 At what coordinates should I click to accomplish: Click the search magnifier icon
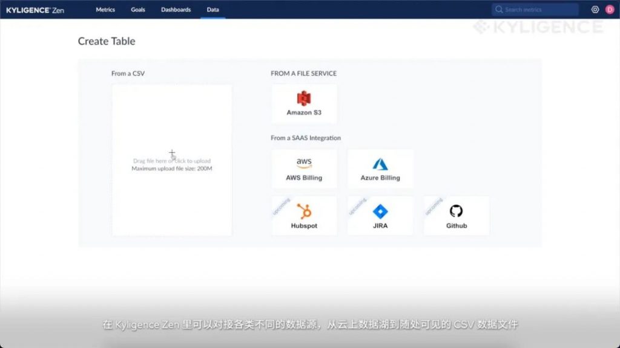499,10
